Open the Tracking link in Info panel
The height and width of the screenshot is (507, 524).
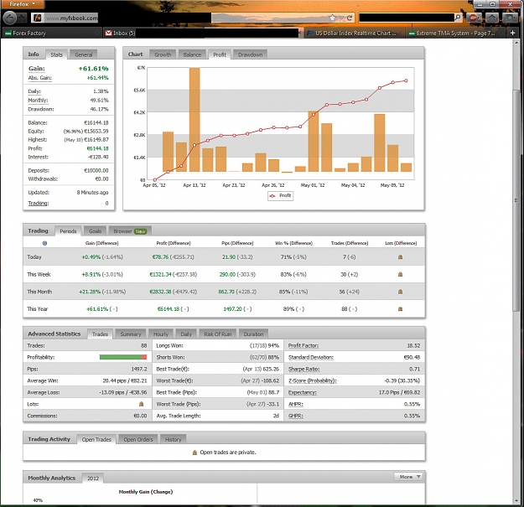(x=39, y=203)
